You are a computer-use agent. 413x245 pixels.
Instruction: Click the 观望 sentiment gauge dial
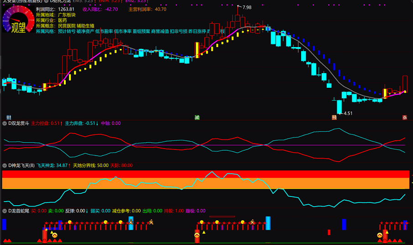18,20
